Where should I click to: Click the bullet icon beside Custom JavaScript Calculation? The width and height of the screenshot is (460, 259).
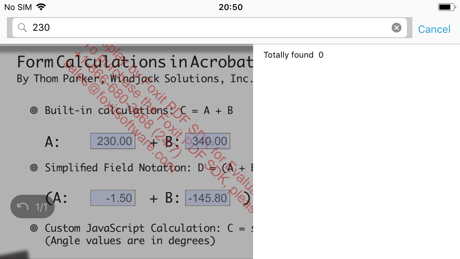[x=33, y=228]
